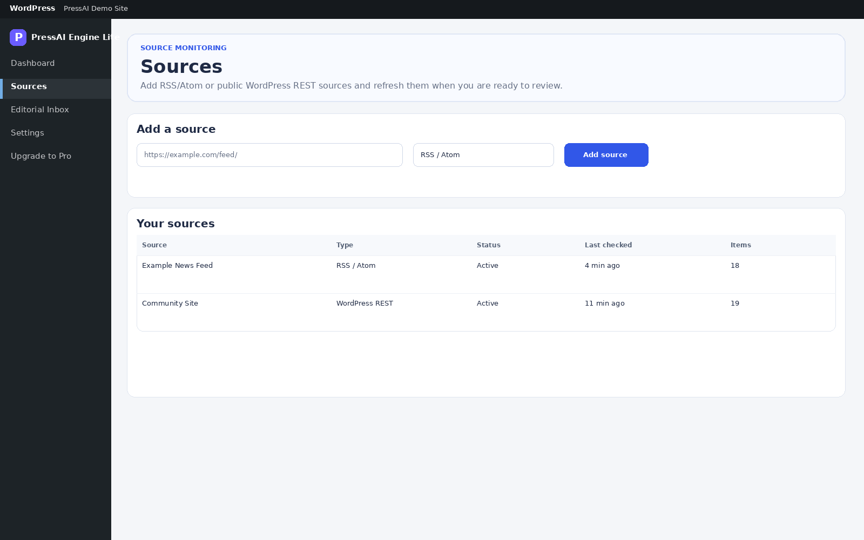Click the Sources page heading
Viewport: 864px width, 540px height.
pos(181,66)
